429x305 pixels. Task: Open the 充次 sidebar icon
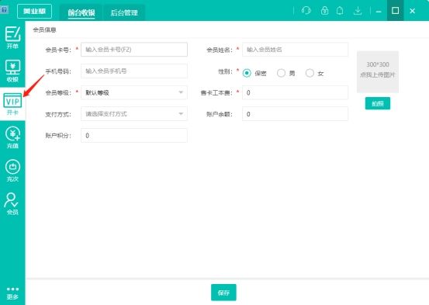(12, 171)
